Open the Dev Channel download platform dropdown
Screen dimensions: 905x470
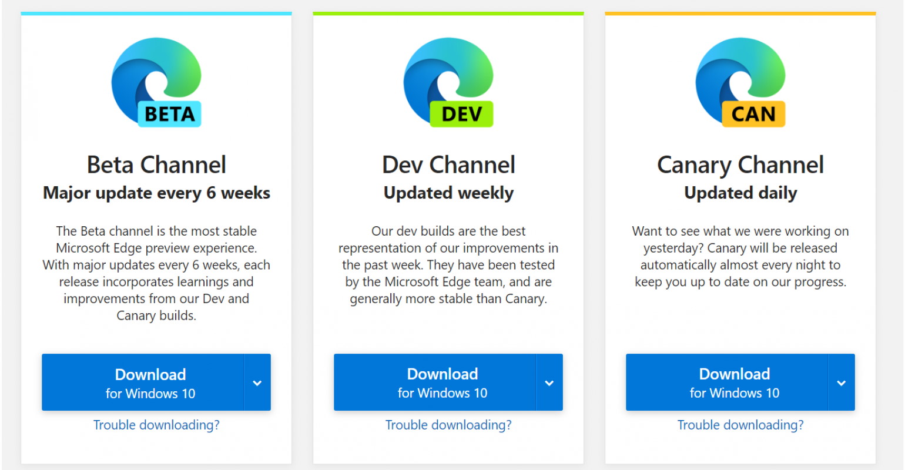(549, 382)
